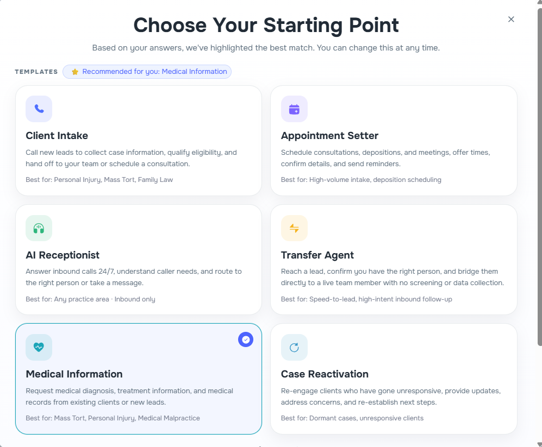This screenshot has width=542, height=447.
Task: Click the headset icon on AI Receptionist
Action: [39, 228]
